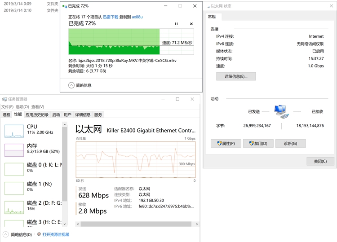The image size is (337, 242).
Task: Click the IPv4 address 192.168.50.30
Action: [151, 200]
